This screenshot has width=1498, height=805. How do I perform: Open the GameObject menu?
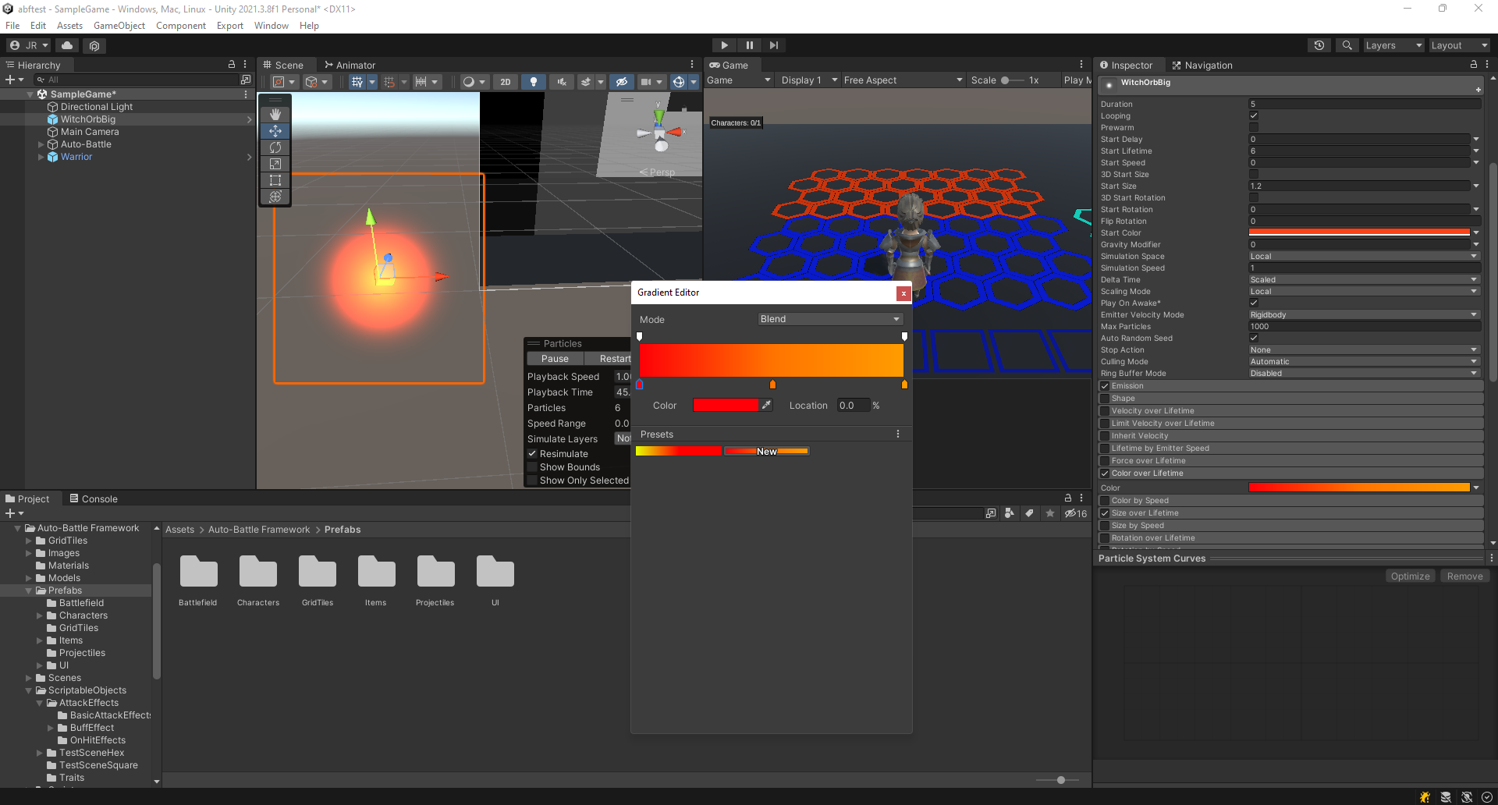(119, 26)
